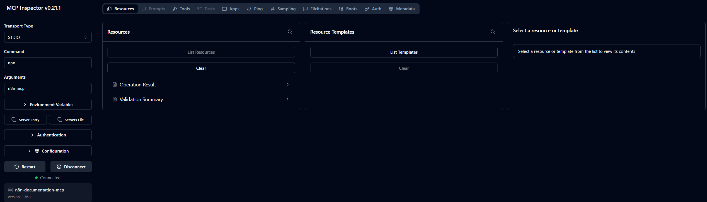Switch to the Tasks tab

click(x=206, y=9)
